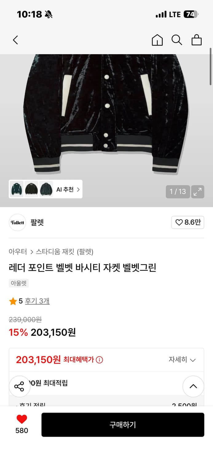213x462 pixels.
Task: Tap the 1/13 image progress indicator
Action: click(x=178, y=192)
